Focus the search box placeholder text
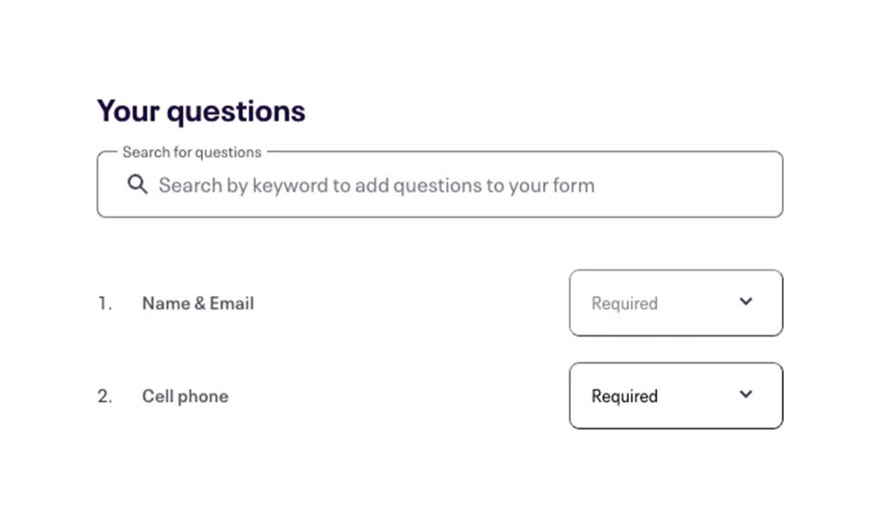Viewport: 880px width, 529px height. pyautogui.click(x=376, y=185)
